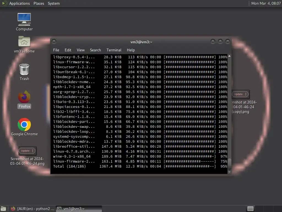Open the Places menu
Screen dimensions: 282x212
(x=39, y=3)
